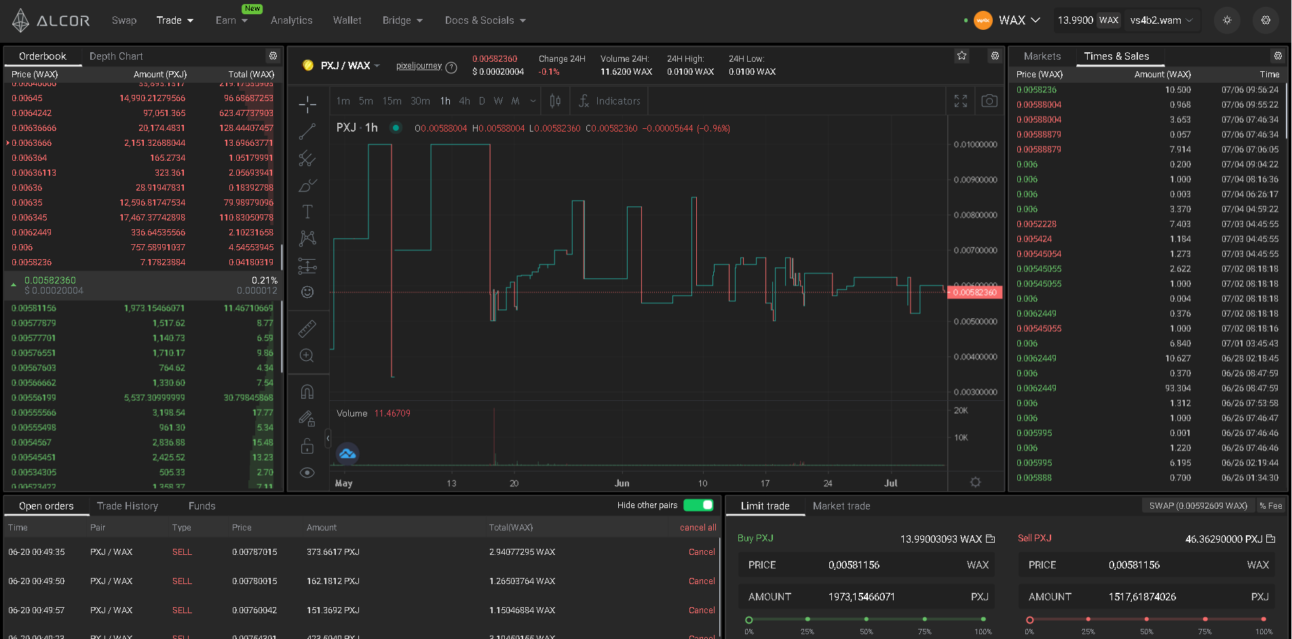Set buy amount slider to 50%

[866, 619]
